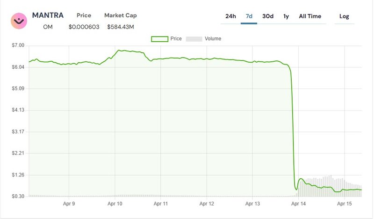This screenshot has height=219, width=374.
Task: Click the MANTRA logo icon
Action: 19,20
